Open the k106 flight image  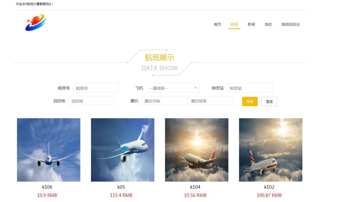49,150
